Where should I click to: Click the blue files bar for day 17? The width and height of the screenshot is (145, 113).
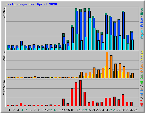click(x=77, y=22)
